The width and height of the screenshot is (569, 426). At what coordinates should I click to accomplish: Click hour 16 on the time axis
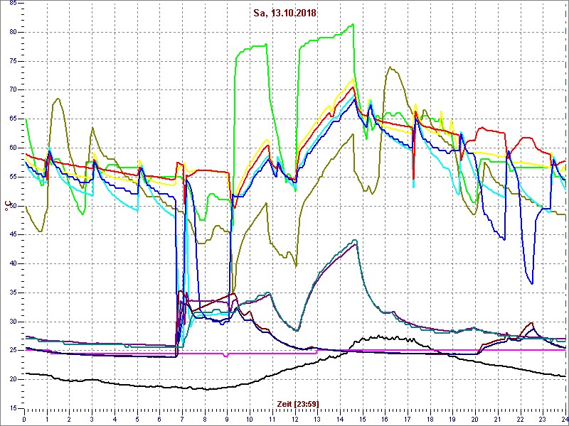385,419
